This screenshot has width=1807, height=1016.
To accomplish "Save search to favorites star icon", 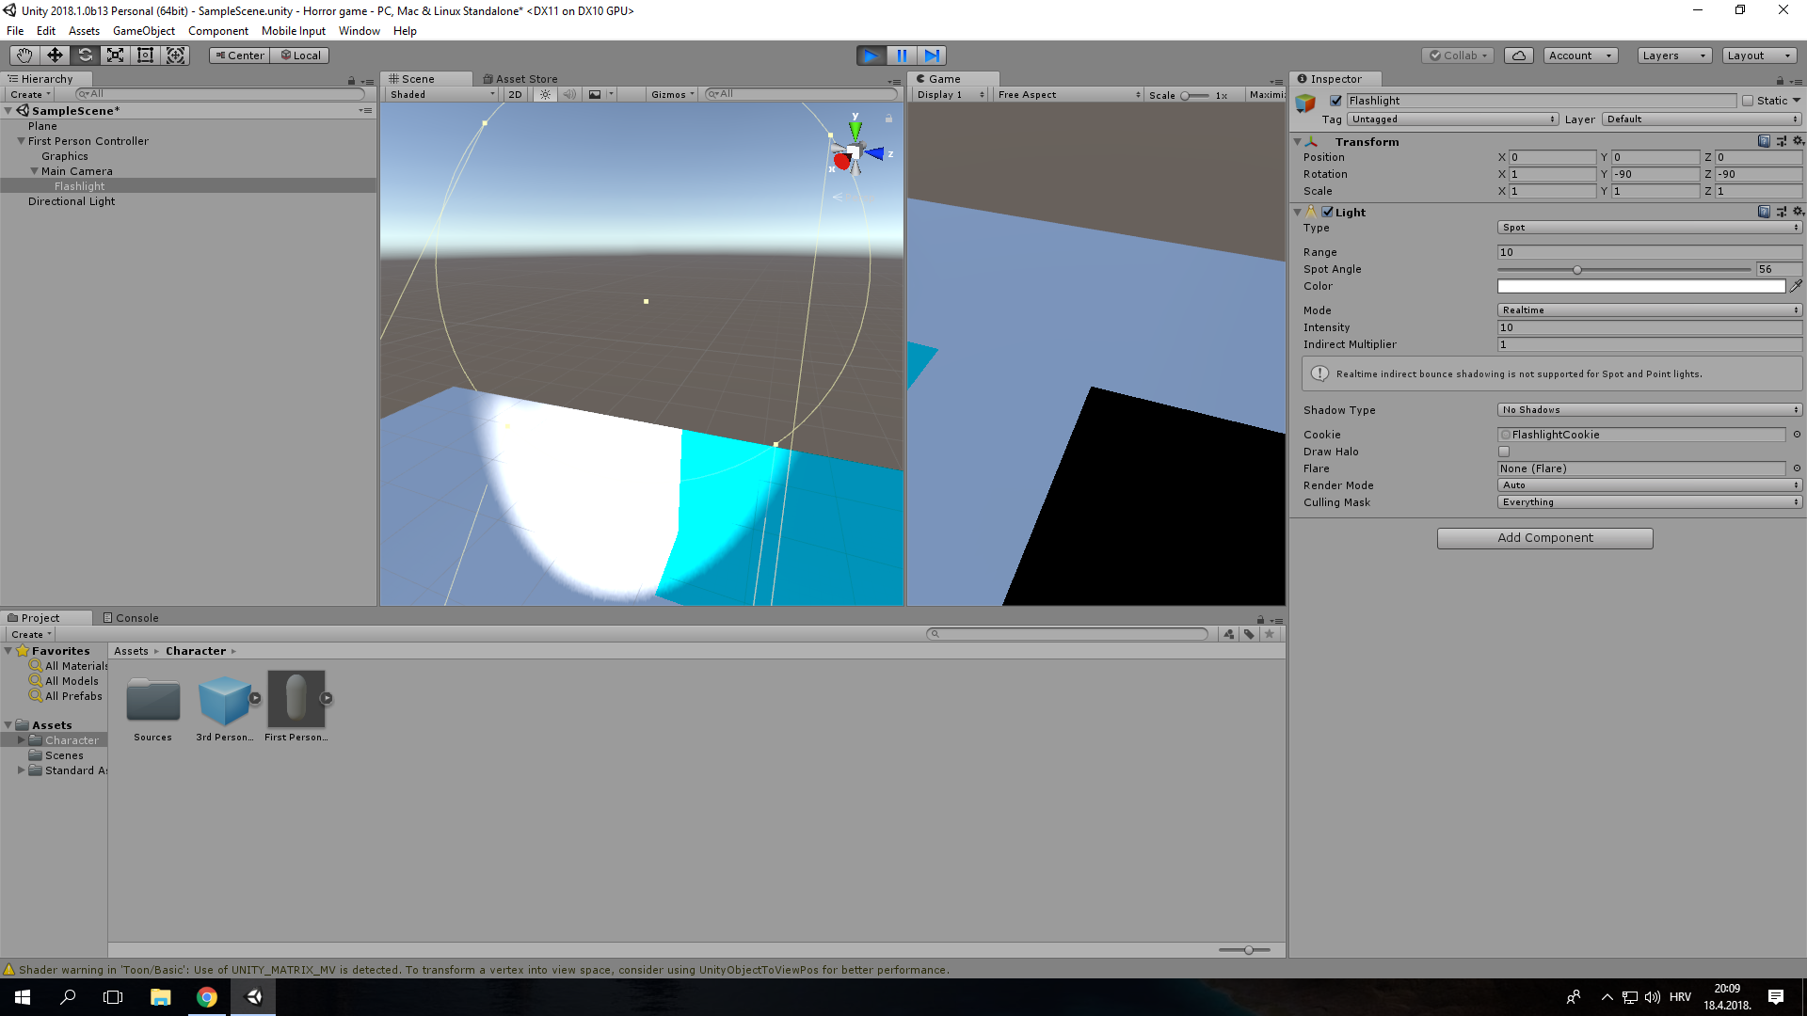I will [1270, 634].
